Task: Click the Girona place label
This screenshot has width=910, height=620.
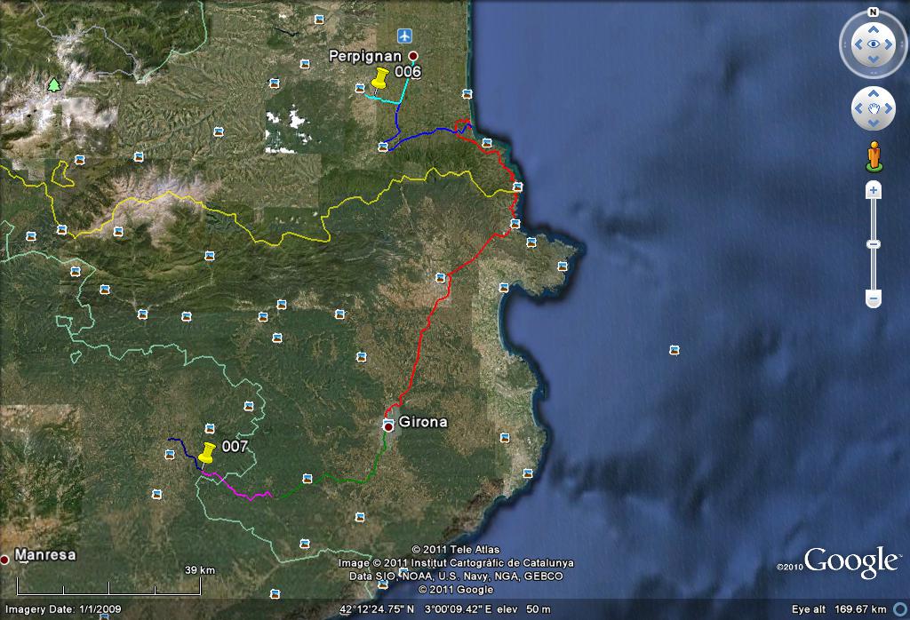Action: (423, 422)
